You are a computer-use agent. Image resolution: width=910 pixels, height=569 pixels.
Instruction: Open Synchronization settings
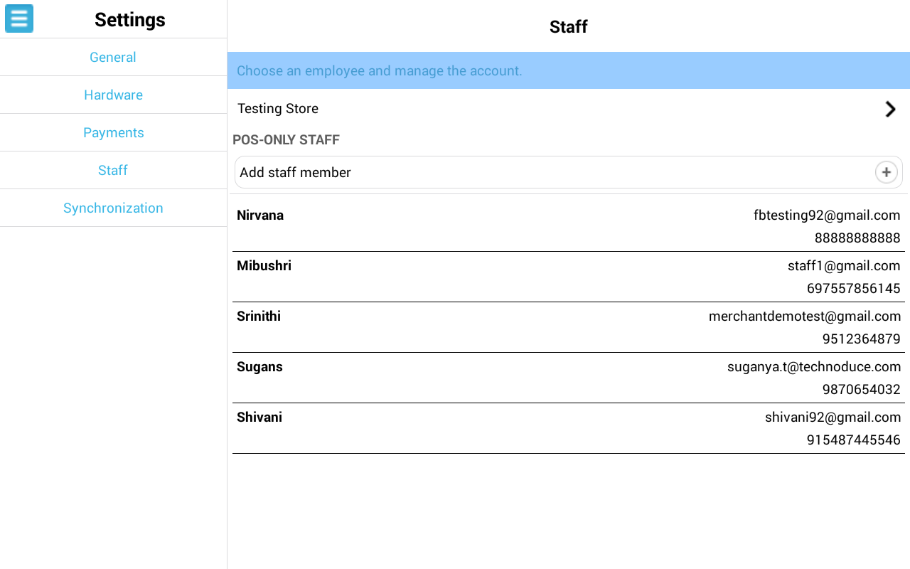pyautogui.click(x=113, y=208)
